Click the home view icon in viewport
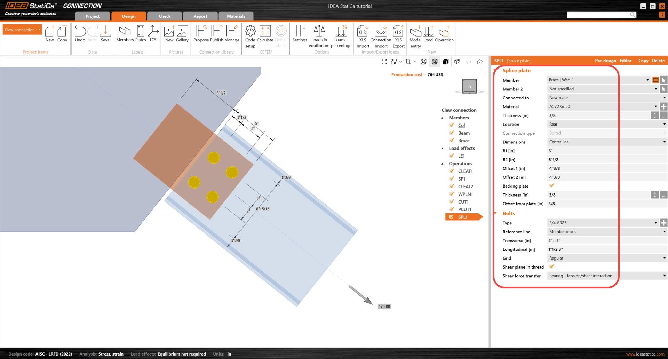668x359 pixels. click(479, 62)
